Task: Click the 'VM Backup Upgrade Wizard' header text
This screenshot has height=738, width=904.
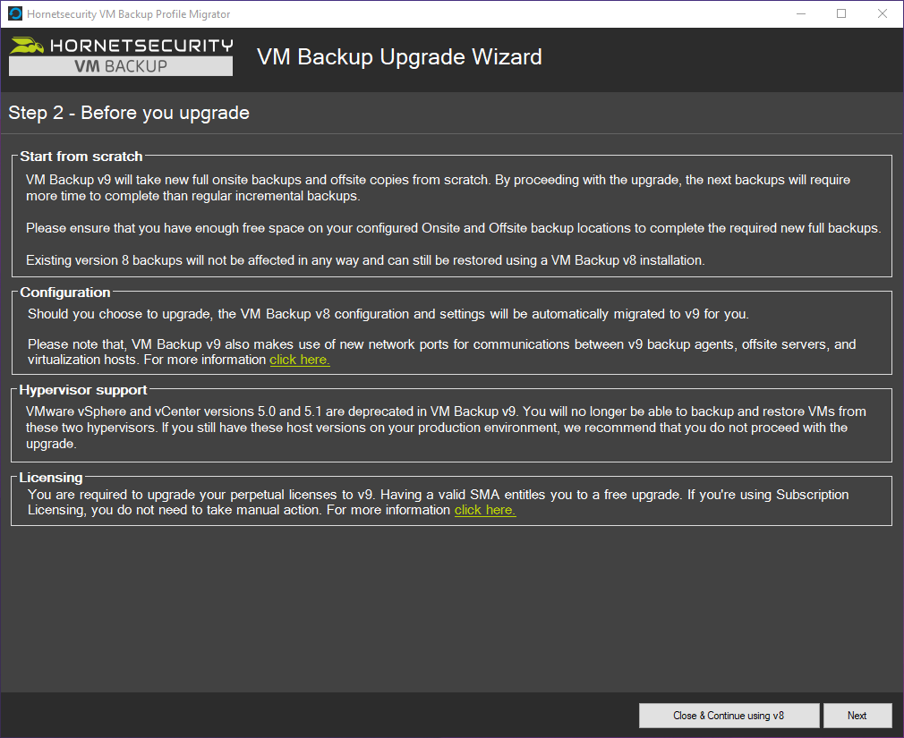Action: click(399, 56)
